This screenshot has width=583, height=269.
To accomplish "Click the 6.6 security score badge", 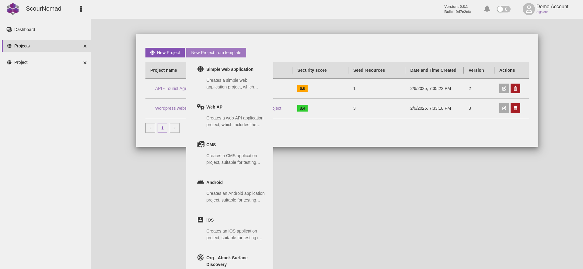I will pyautogui.click(x=302, y=88).
